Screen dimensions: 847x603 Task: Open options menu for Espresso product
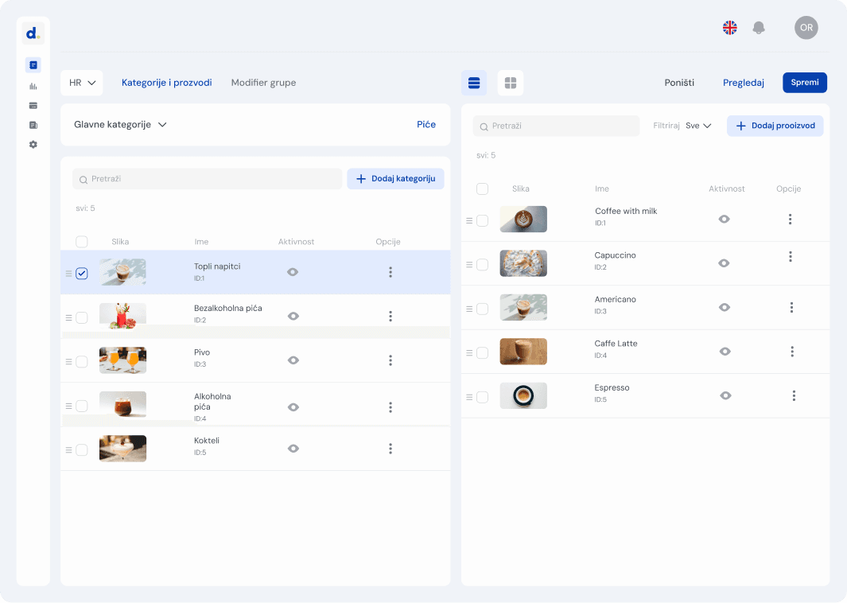(x=794, y=395)
